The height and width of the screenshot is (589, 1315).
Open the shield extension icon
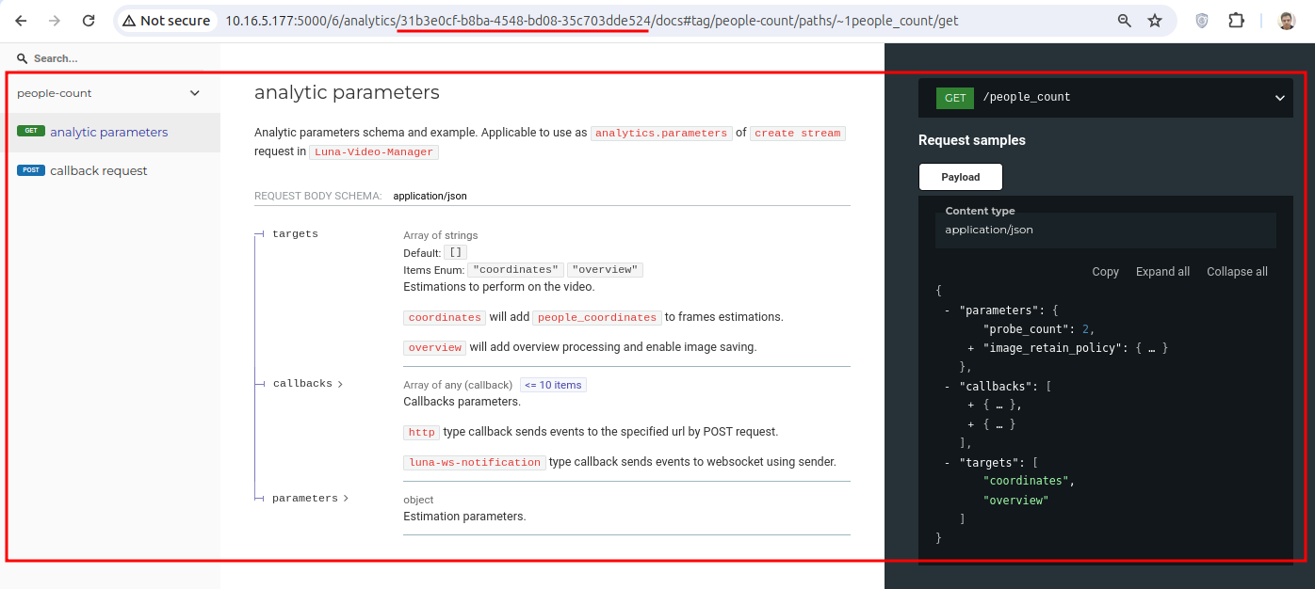(1202, 21)
